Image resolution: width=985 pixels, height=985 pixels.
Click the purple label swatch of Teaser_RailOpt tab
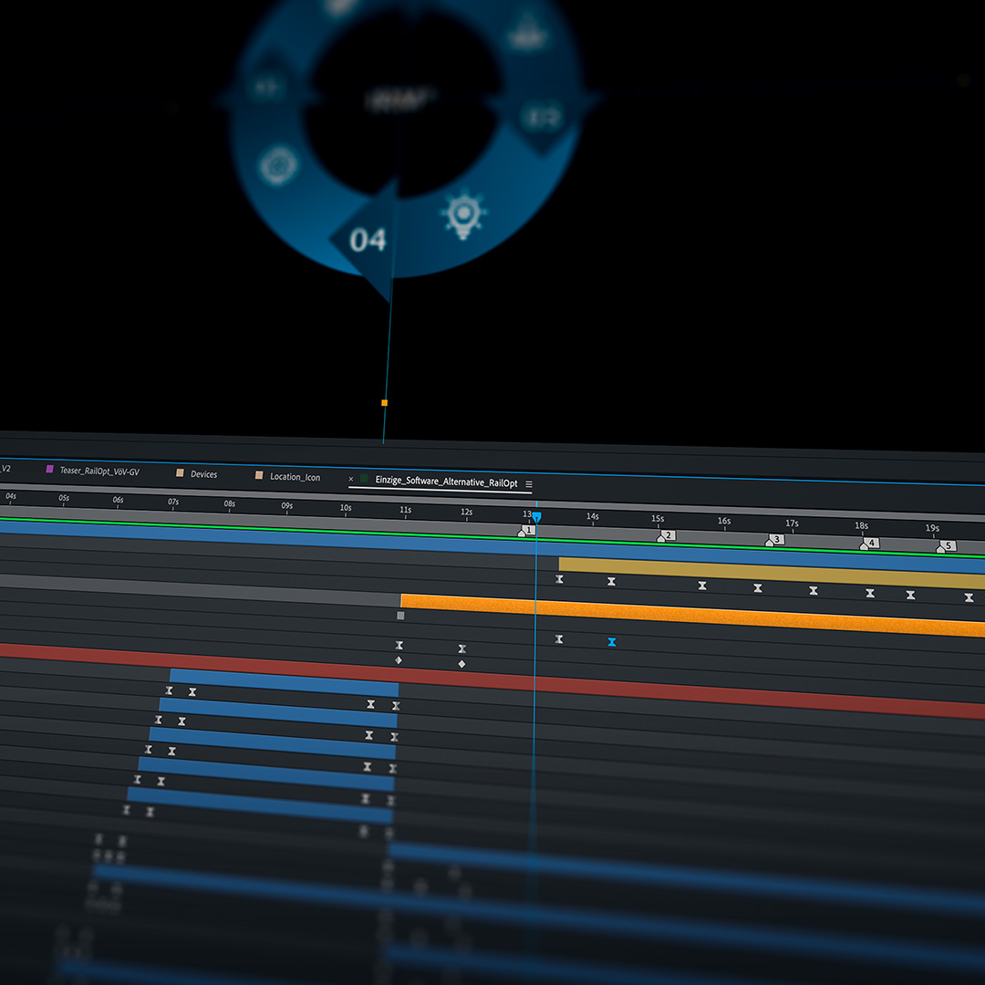click(49, 469)
